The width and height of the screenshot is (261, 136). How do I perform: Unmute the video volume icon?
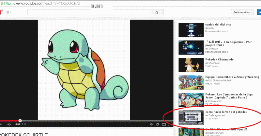click(9, 124)
